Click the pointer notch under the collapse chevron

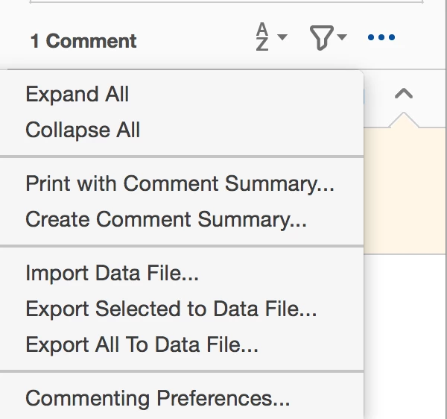(x=403, y=120)
